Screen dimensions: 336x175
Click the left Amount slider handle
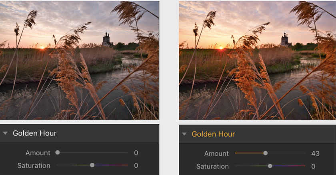pos(58,153)
